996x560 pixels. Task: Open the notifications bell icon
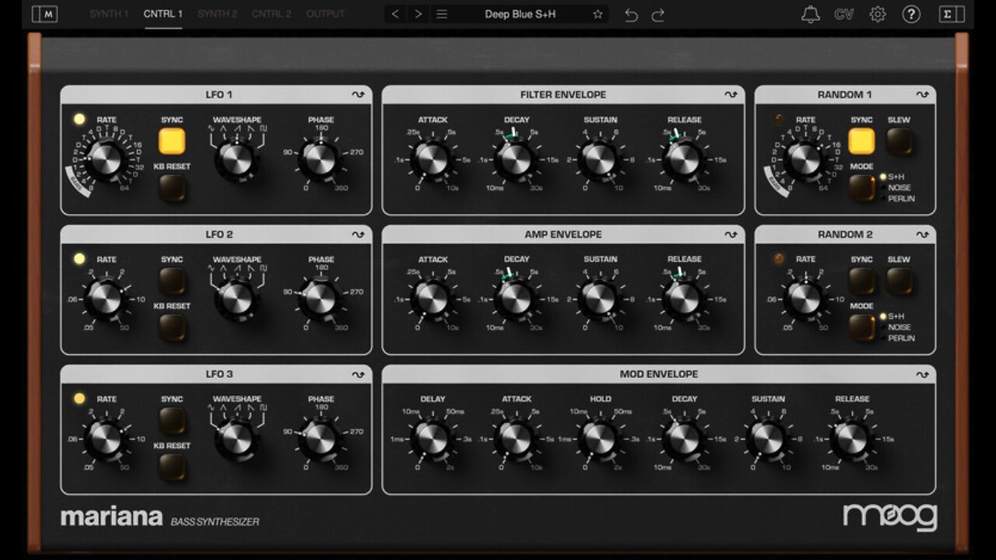point(811,14)
